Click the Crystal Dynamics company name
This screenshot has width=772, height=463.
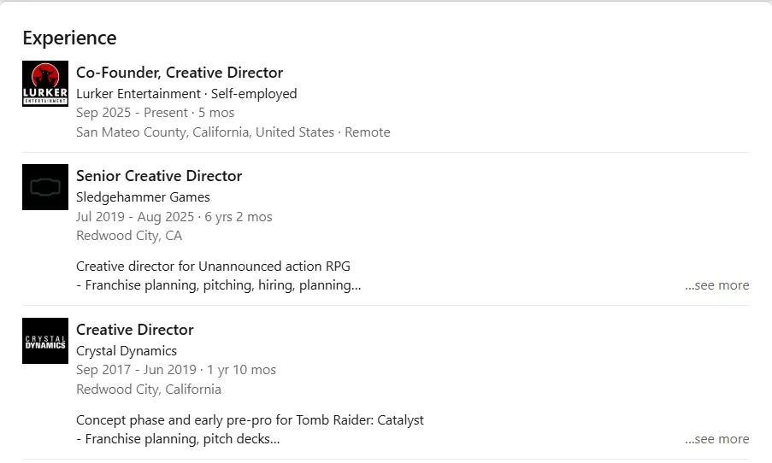(127, 351)
